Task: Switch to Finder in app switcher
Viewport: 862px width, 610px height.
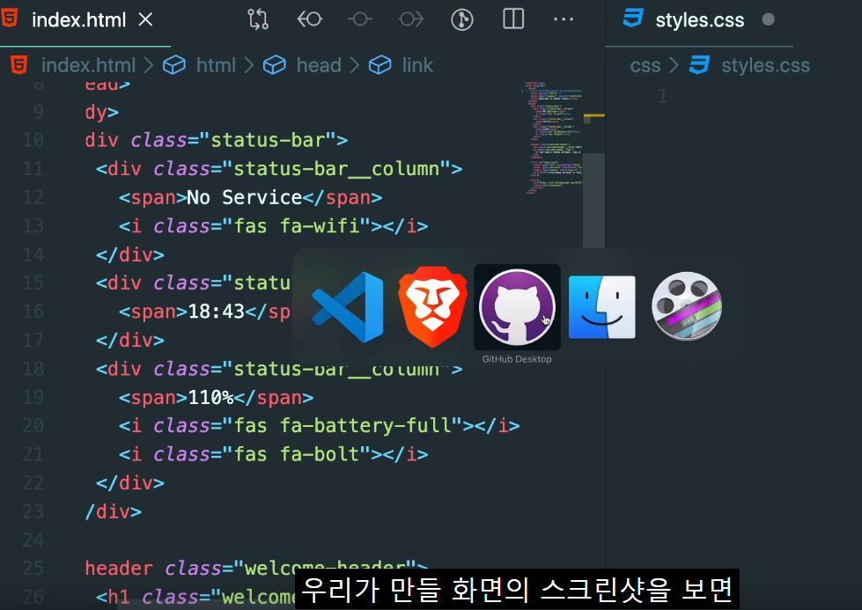Action: click(x=602, y=306)
